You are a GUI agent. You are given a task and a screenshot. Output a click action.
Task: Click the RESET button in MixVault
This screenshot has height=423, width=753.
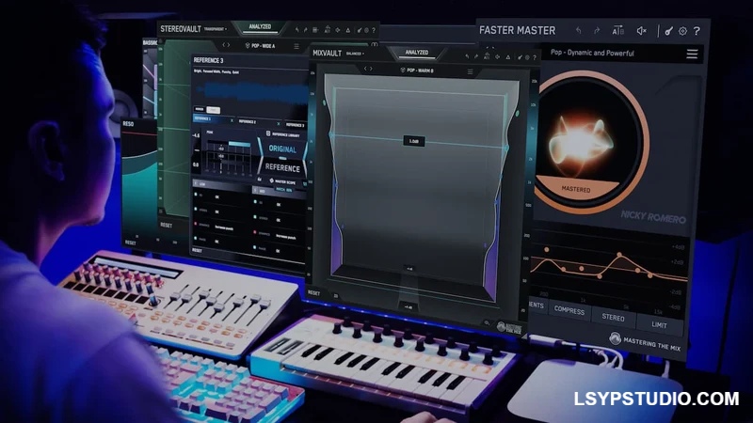coord(313,293)
